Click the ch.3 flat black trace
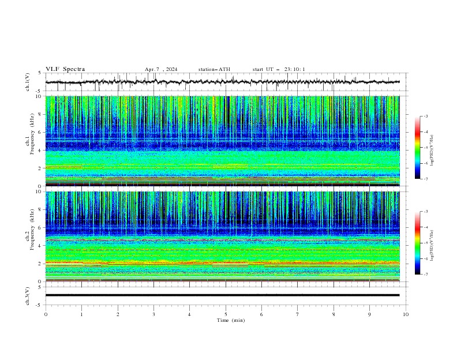457x353 pixels. [222, 295]
